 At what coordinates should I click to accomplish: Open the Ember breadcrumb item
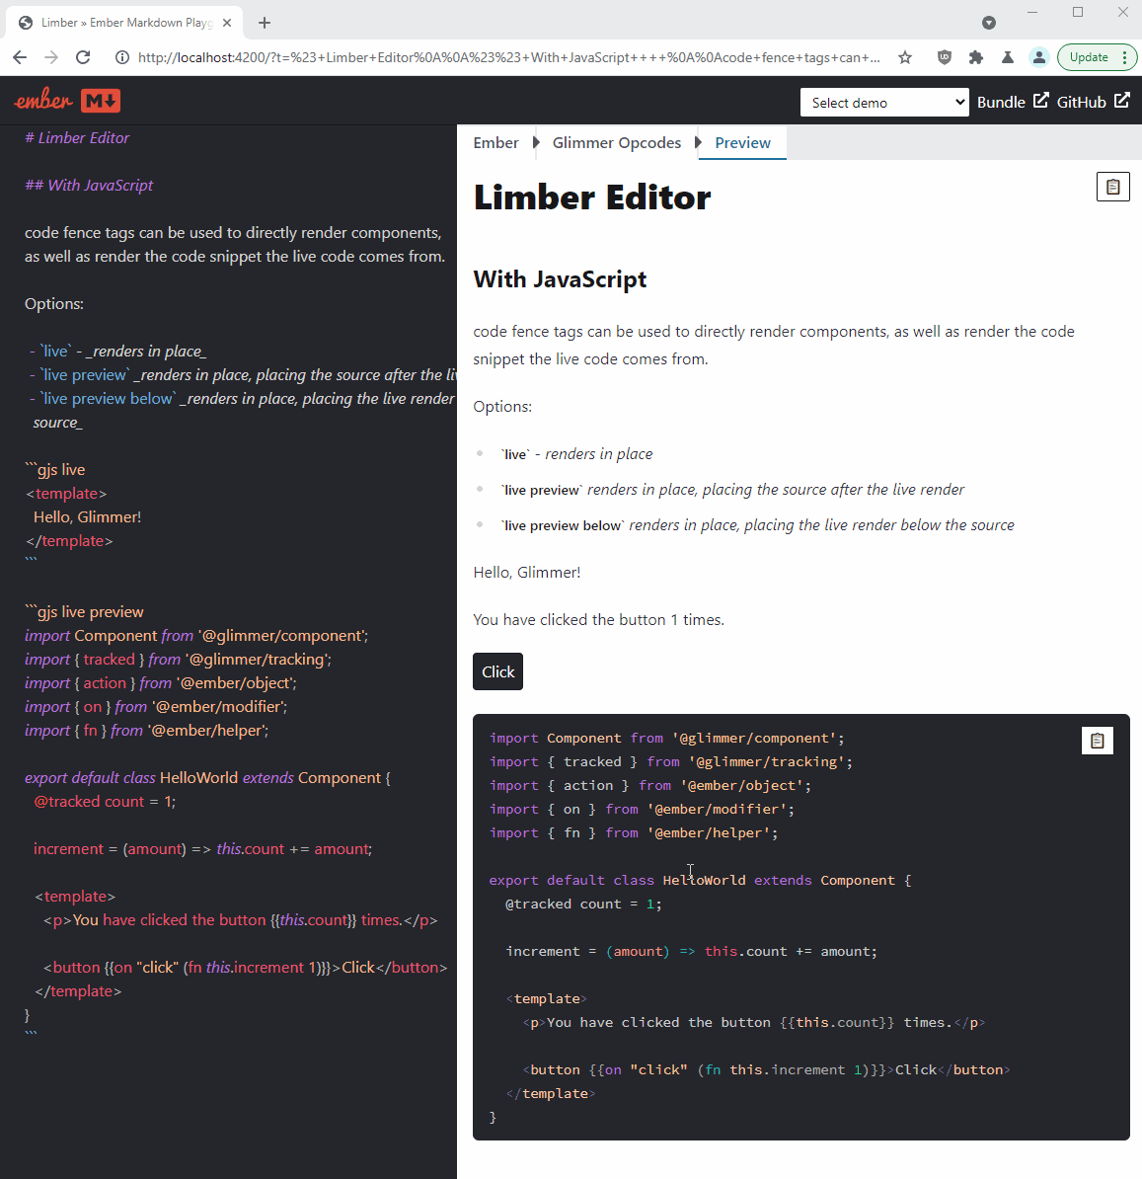coord(496,142)
